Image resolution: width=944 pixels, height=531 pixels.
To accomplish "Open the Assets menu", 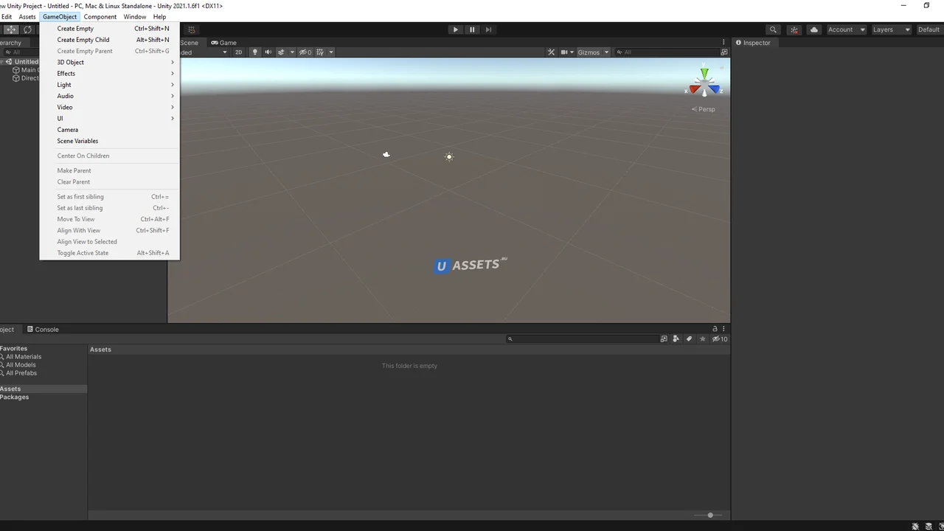I will coord(27,16).
